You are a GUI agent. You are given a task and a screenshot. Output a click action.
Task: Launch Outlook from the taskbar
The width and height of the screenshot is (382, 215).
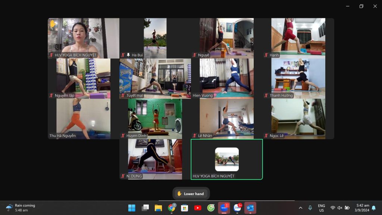click(x=250, y=208)
